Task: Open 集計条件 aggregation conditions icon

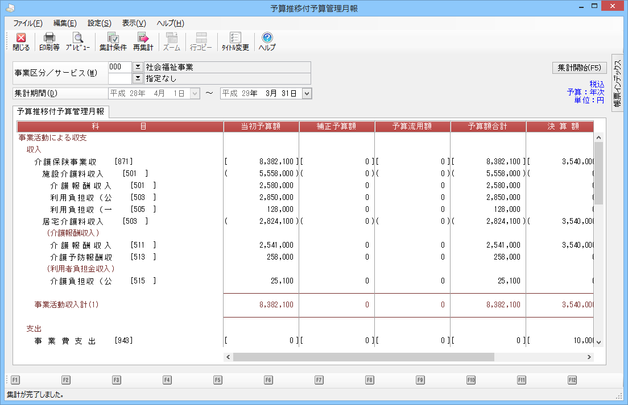Action: pos(113,38)
